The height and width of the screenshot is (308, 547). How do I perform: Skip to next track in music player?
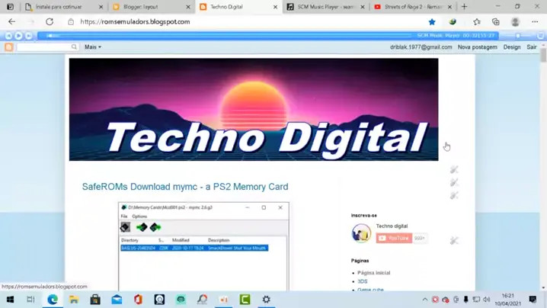pos(29,36)
